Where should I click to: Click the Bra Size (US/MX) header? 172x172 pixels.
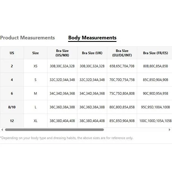click(x=62, y=53)
